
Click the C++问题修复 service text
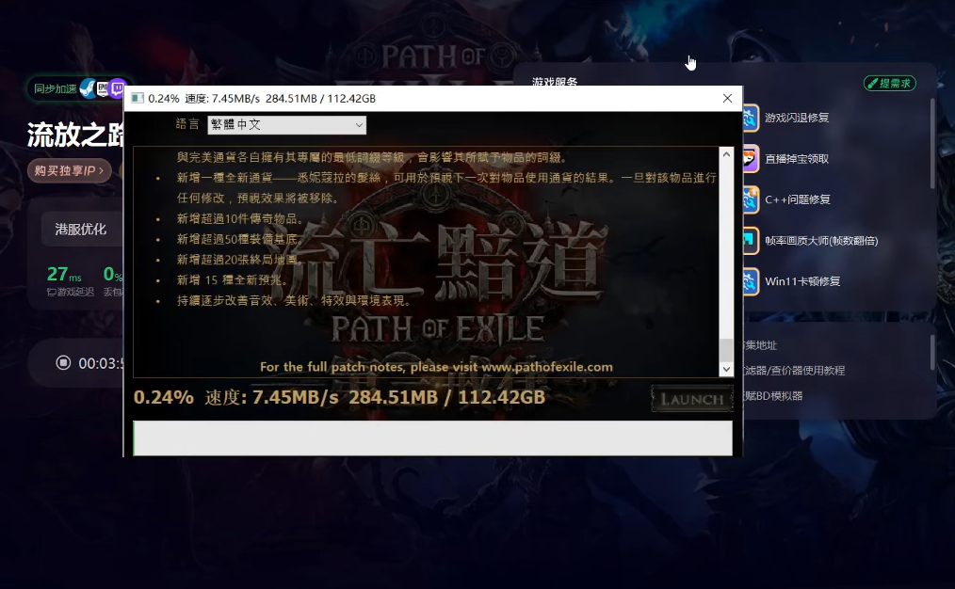coord(798,199)
